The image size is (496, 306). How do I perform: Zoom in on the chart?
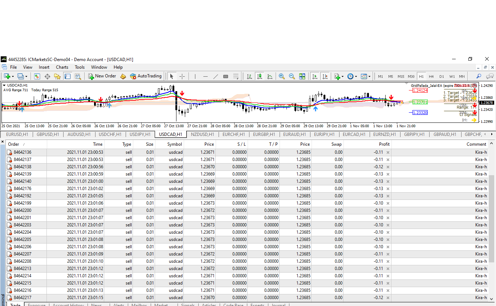(x=281, y=76)
